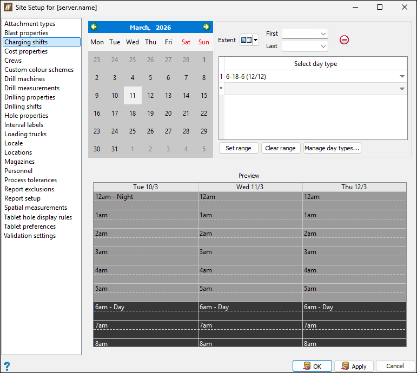This screenshot has width=417, height=373.
Task: Open the dropdown in the new empty row
Action: (402, 89)
